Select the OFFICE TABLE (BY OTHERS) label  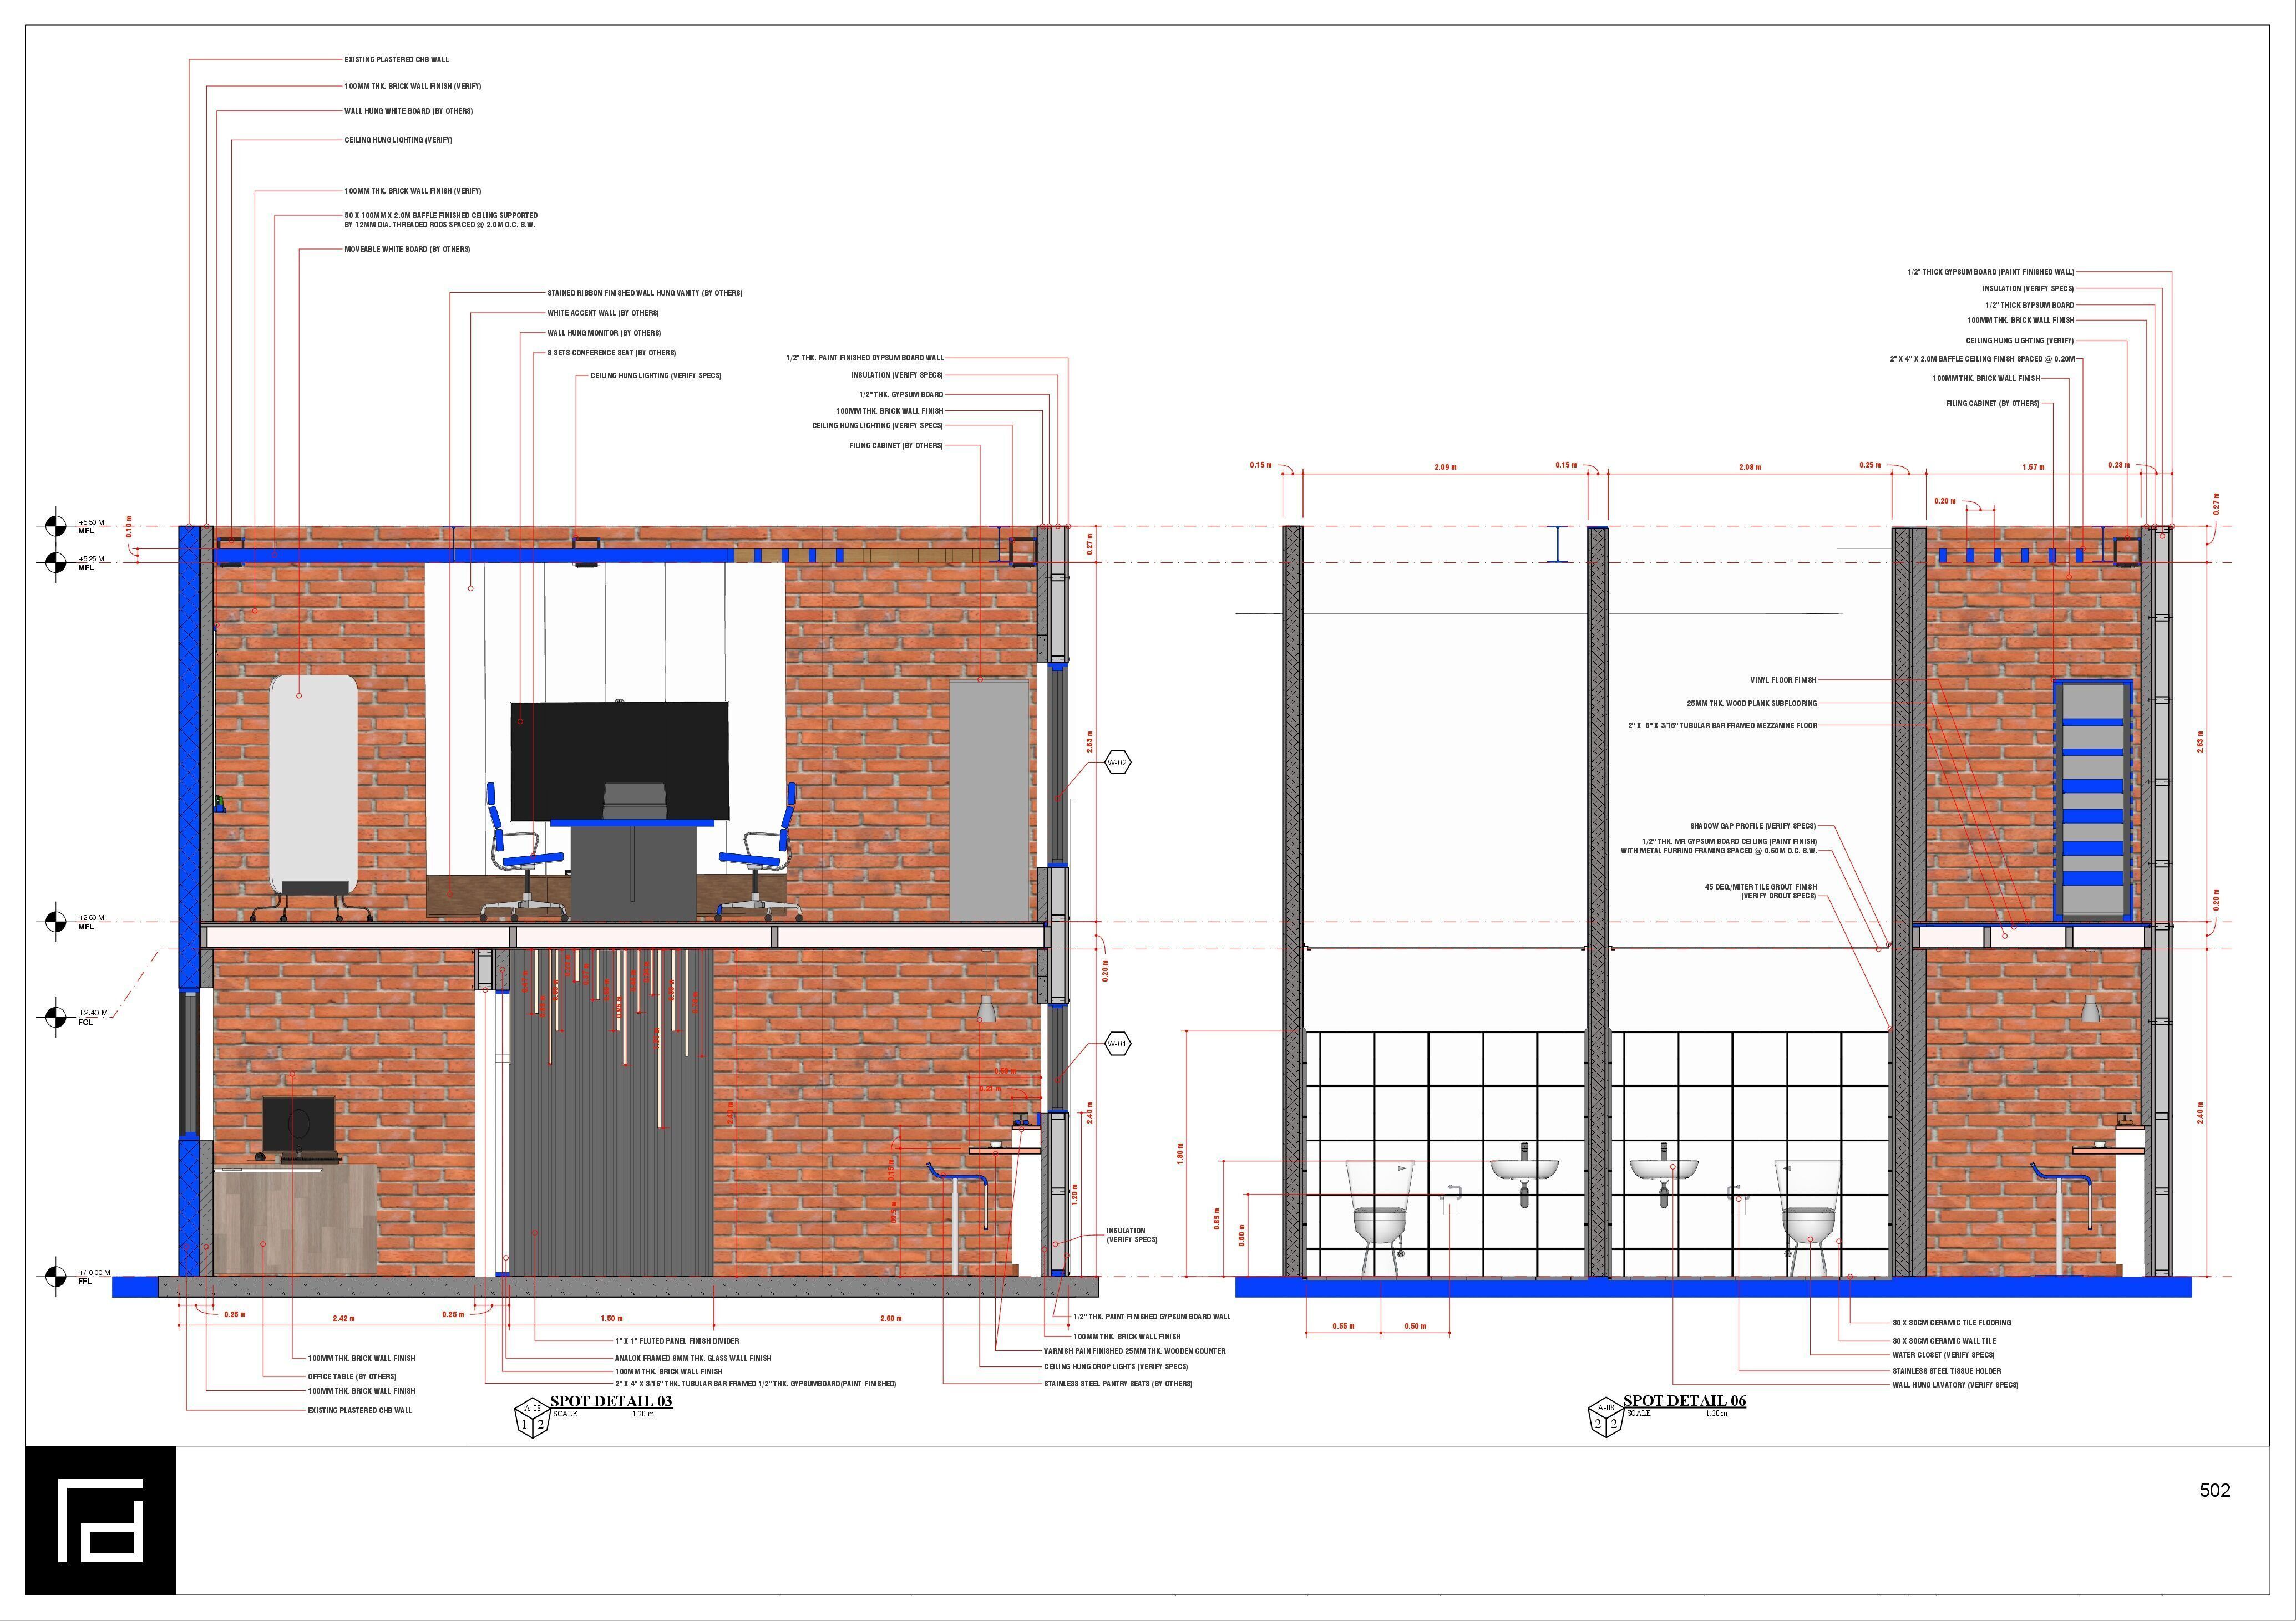click(x=352, y=1376)
